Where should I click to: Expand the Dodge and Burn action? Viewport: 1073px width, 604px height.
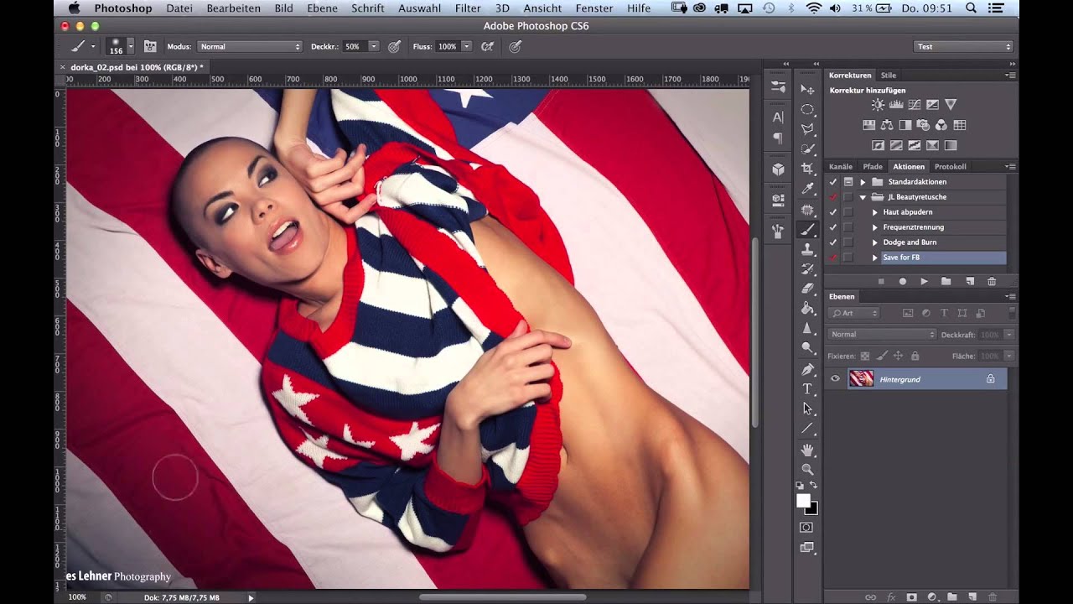click(875, 242)
